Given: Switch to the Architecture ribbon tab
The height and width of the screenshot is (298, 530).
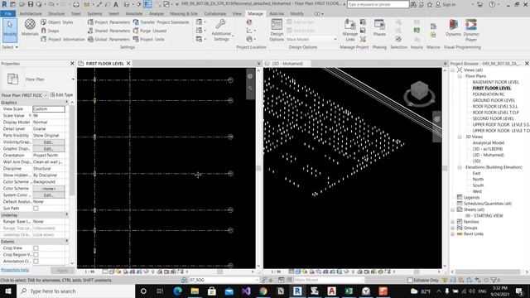Looking at the screenshot, I should 31,13.
